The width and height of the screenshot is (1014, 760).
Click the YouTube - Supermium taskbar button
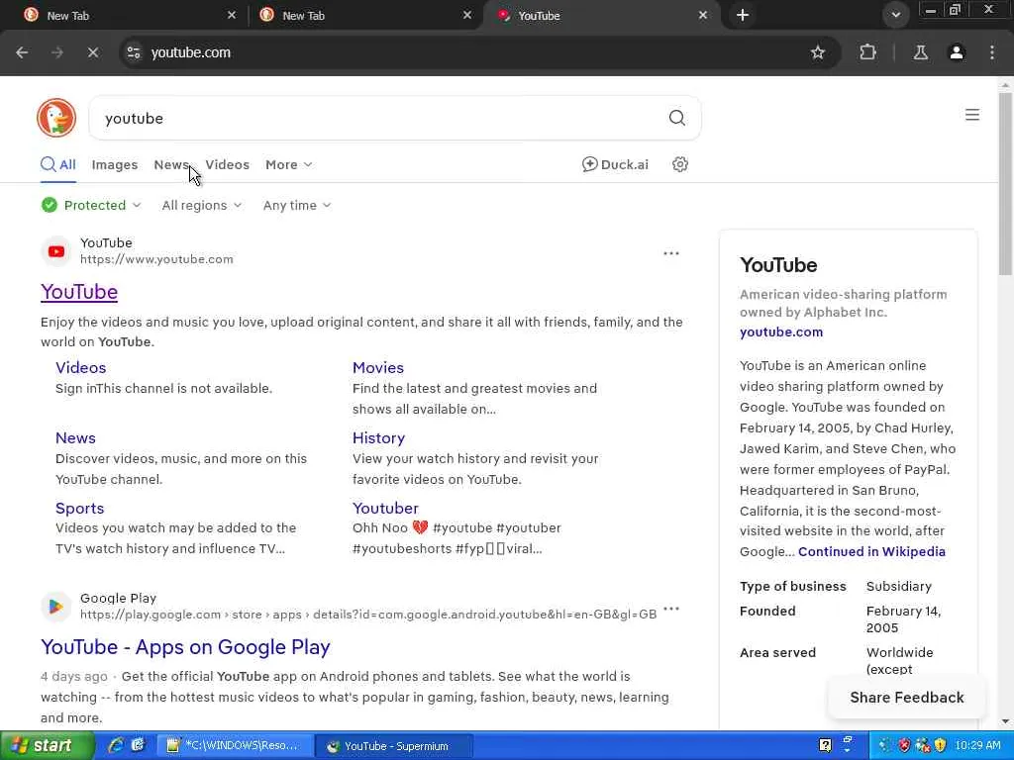[x=394, y=746]
